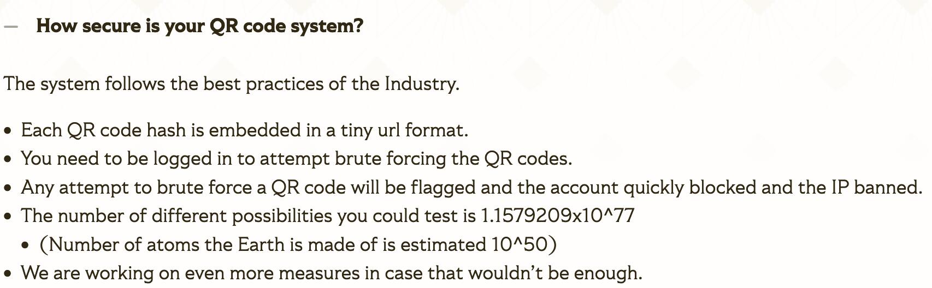The image size is (932, 288).
Task: Click the 'How secure is your QR code system?' heading
Action: click(x=199, y=26)
